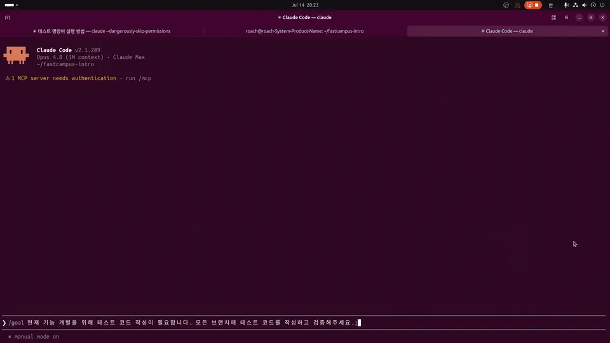Click the version text v2.1.209

tap(88, 50)
